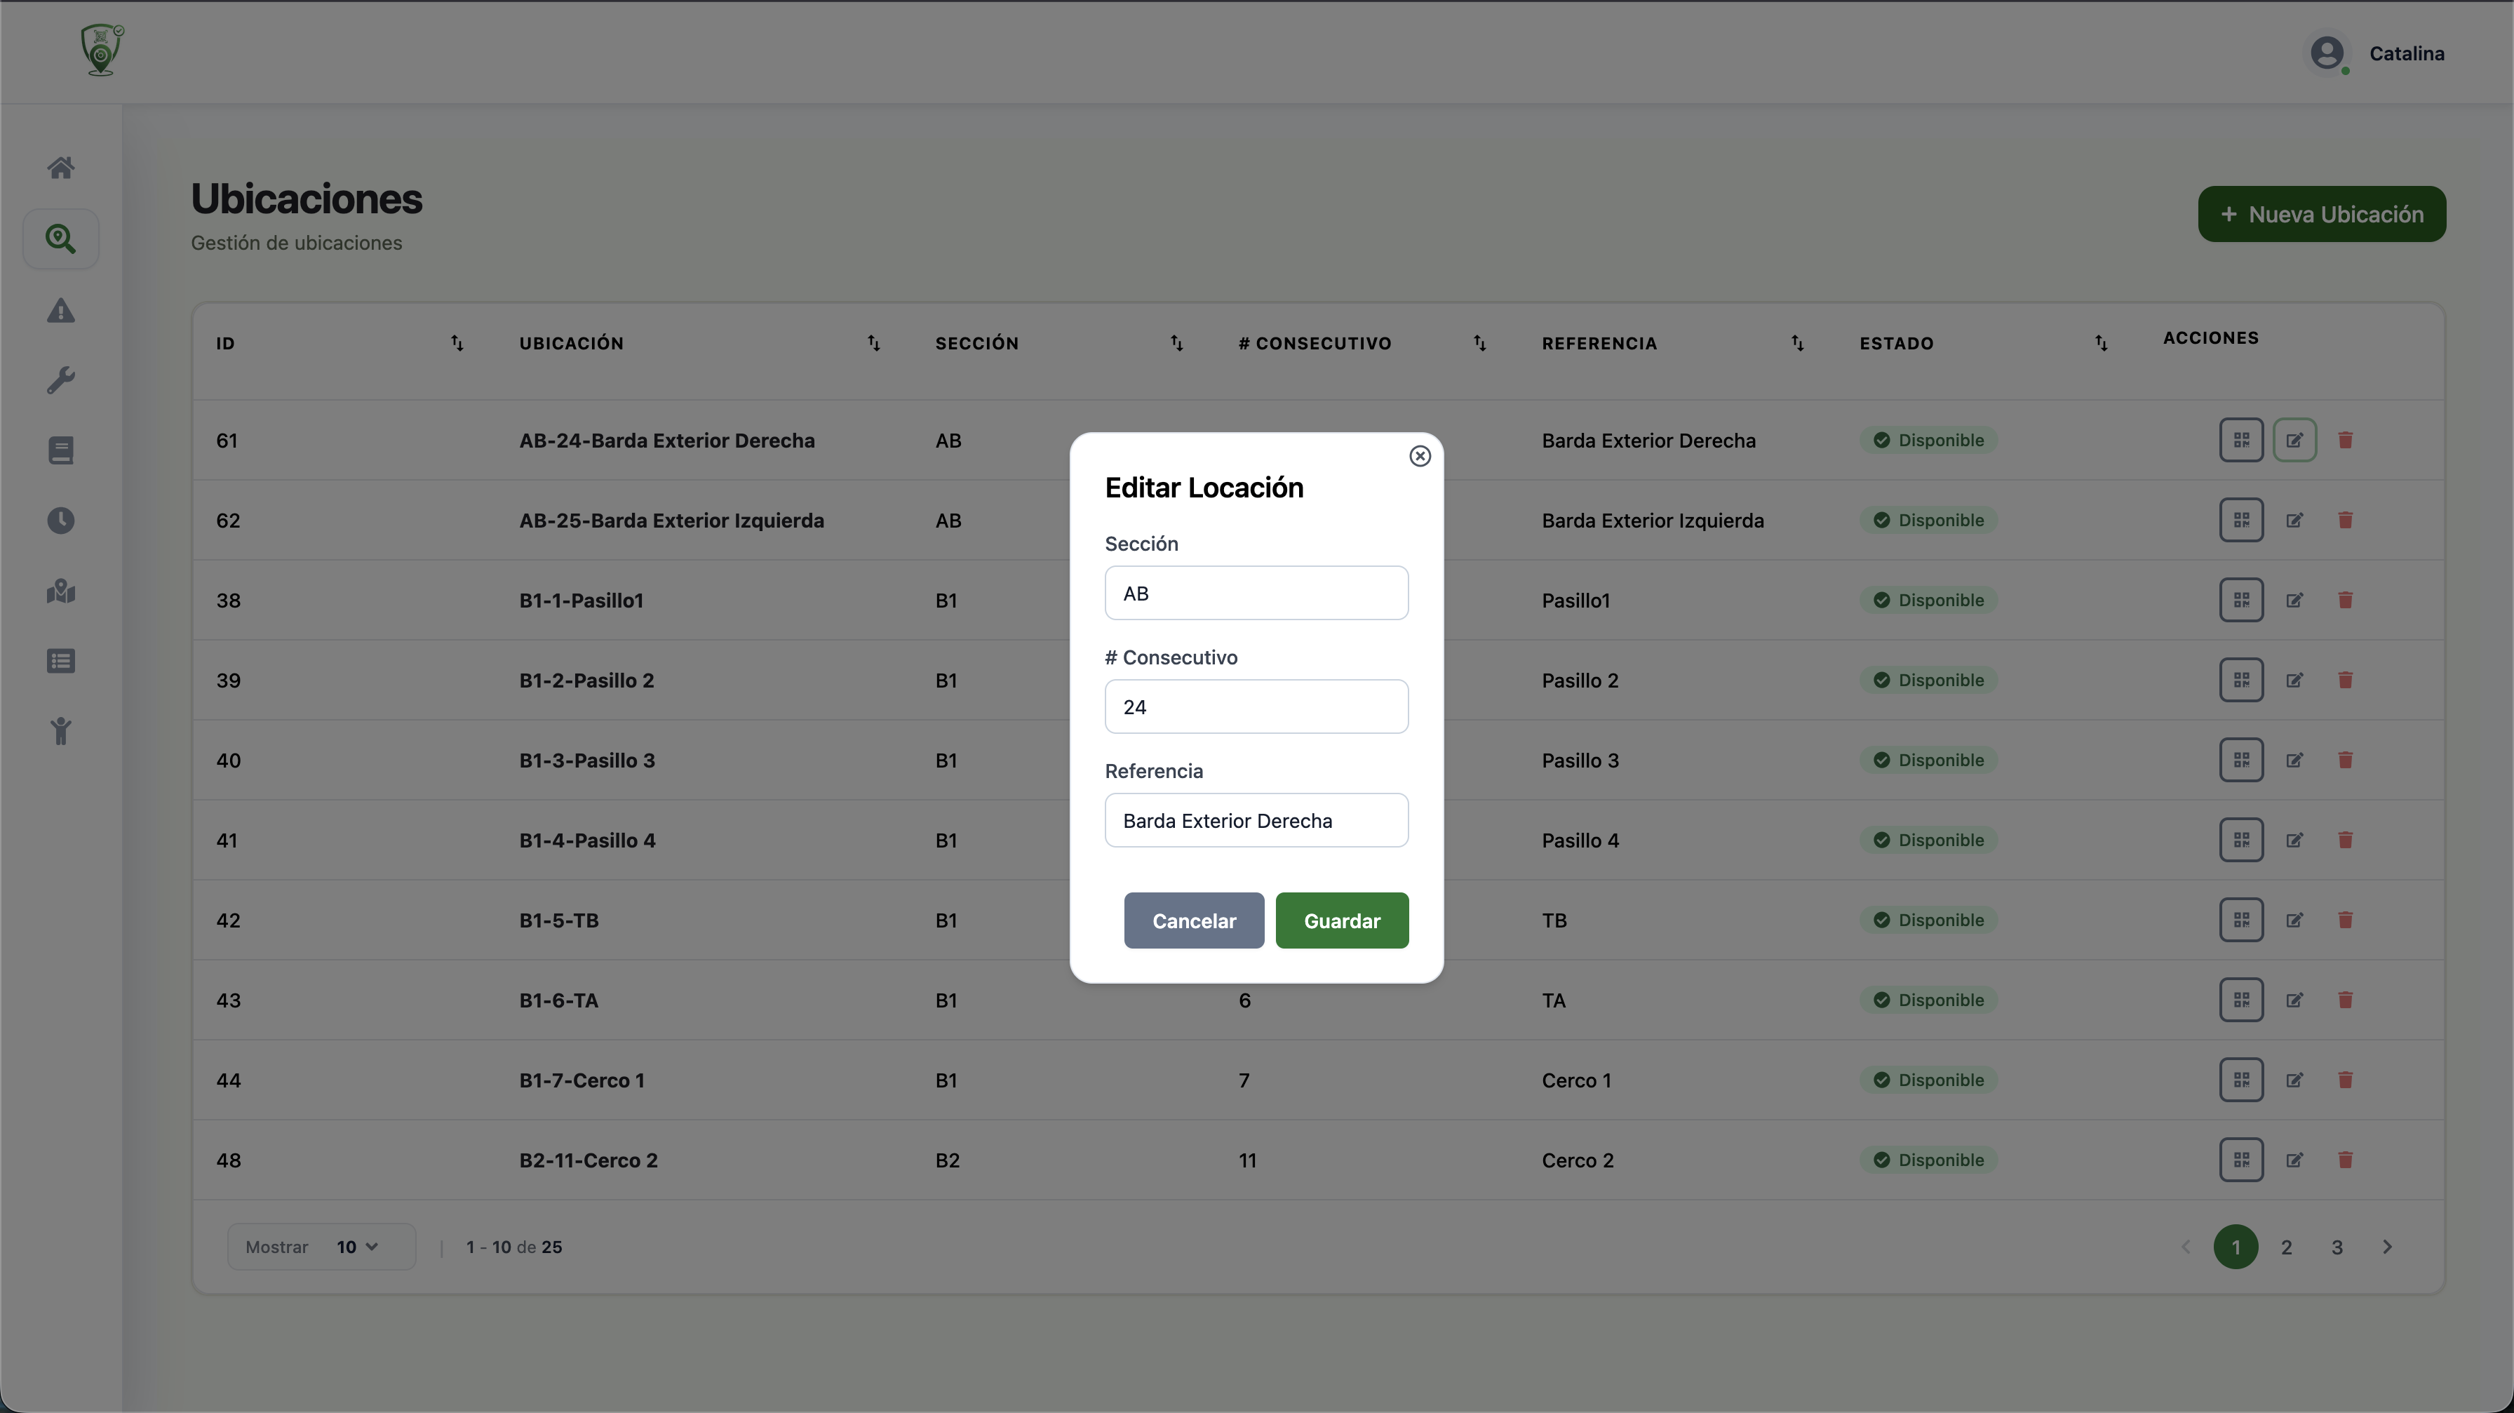Open the wrench maintenance sidebar icon

[x=60, y=380]
